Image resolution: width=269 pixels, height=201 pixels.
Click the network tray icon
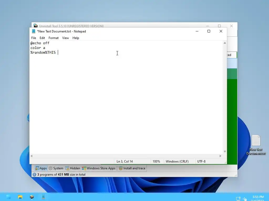click(x=238, y=199)
